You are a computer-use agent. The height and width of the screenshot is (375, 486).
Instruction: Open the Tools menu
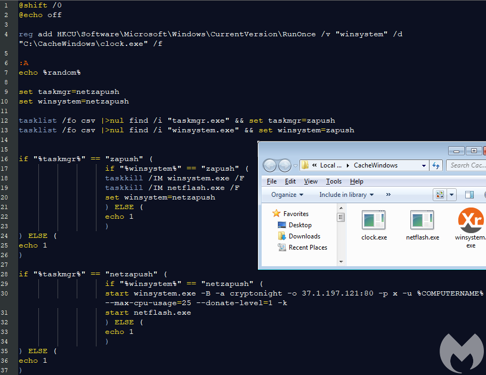[x=334, y=181]
